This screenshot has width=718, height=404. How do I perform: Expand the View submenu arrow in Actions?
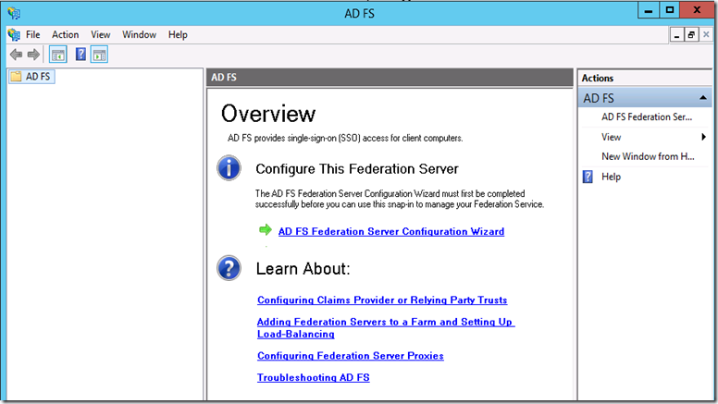pos(704,137)
